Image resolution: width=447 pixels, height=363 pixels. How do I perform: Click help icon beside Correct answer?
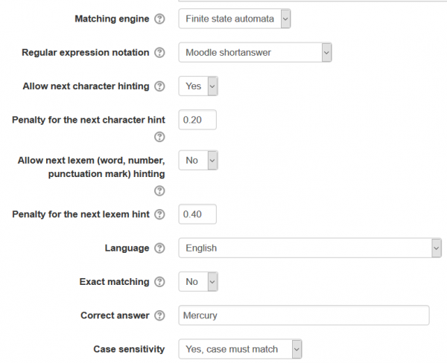(159, 315)
